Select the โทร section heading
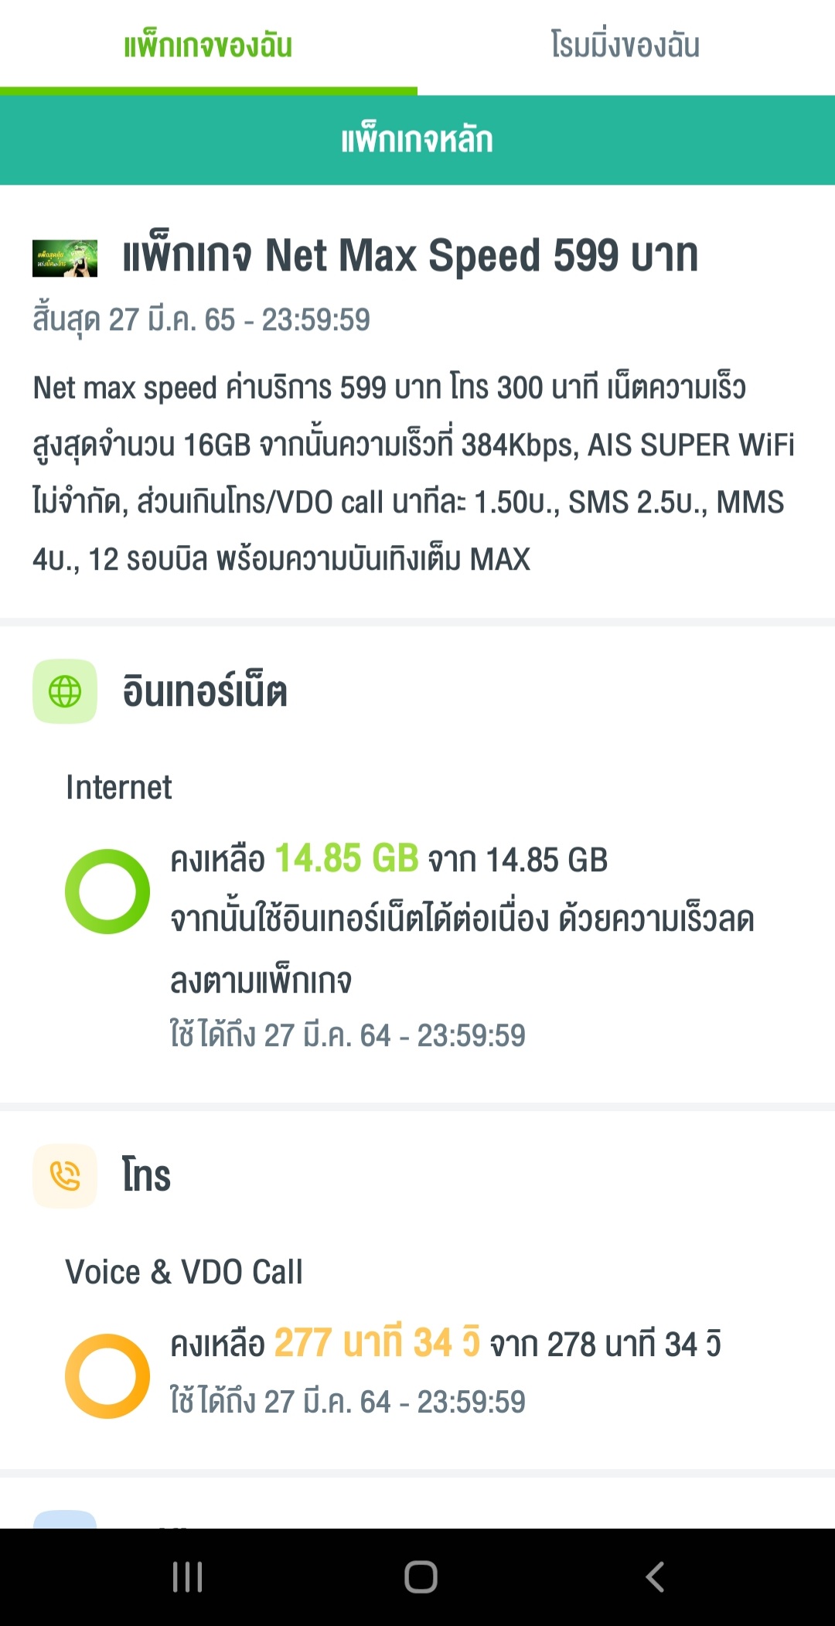835x1626 pixels. (146, 1176)
